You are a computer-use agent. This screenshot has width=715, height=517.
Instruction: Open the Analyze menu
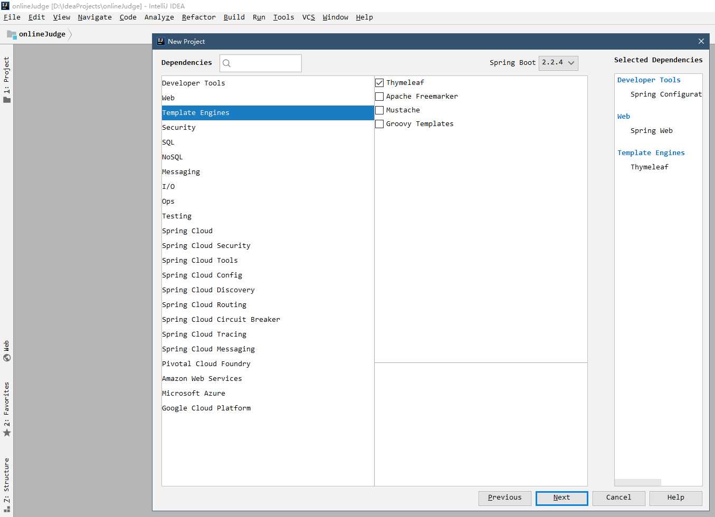point(159,17)
